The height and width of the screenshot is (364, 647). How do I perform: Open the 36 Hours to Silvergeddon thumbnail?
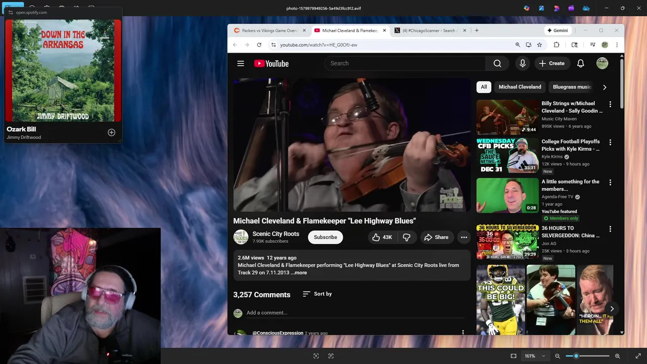tap(507, 242)
